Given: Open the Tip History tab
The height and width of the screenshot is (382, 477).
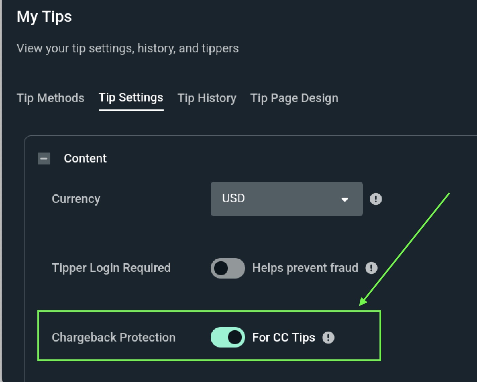Looking at the screenshot, I should [207, 98].
